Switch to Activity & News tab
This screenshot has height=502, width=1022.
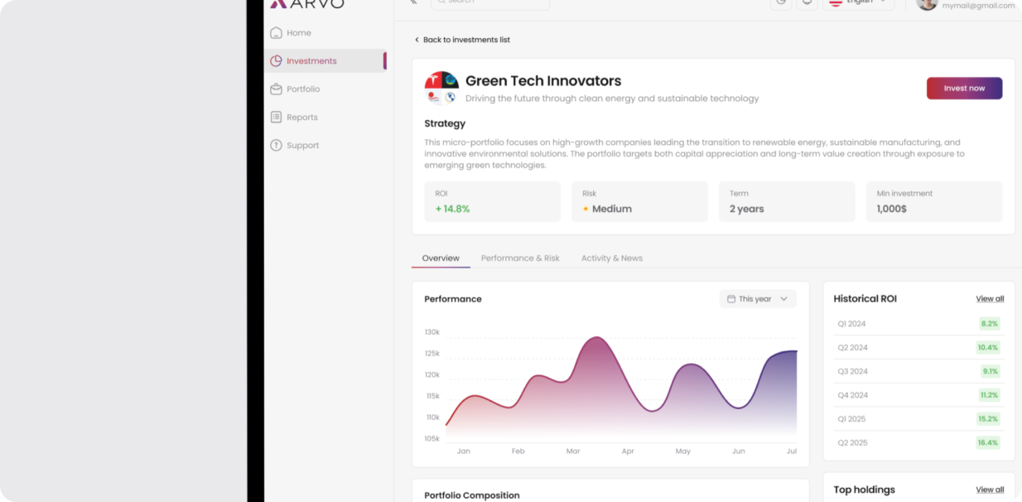tap(612, 258)
